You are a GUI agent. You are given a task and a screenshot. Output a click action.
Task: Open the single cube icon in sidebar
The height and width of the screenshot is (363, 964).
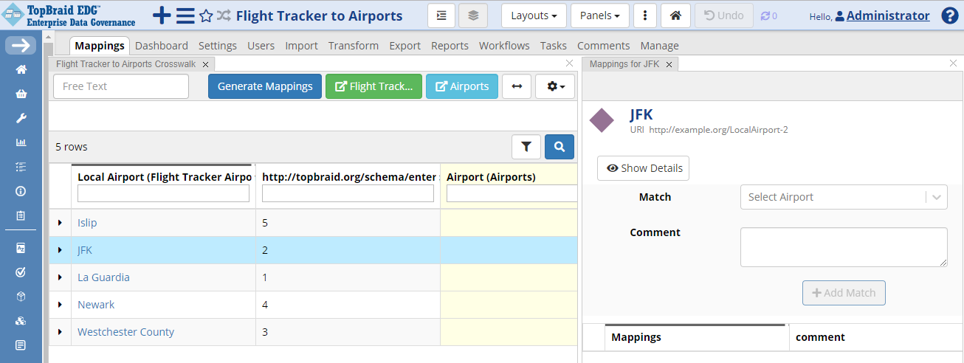[x=21, y=297]
